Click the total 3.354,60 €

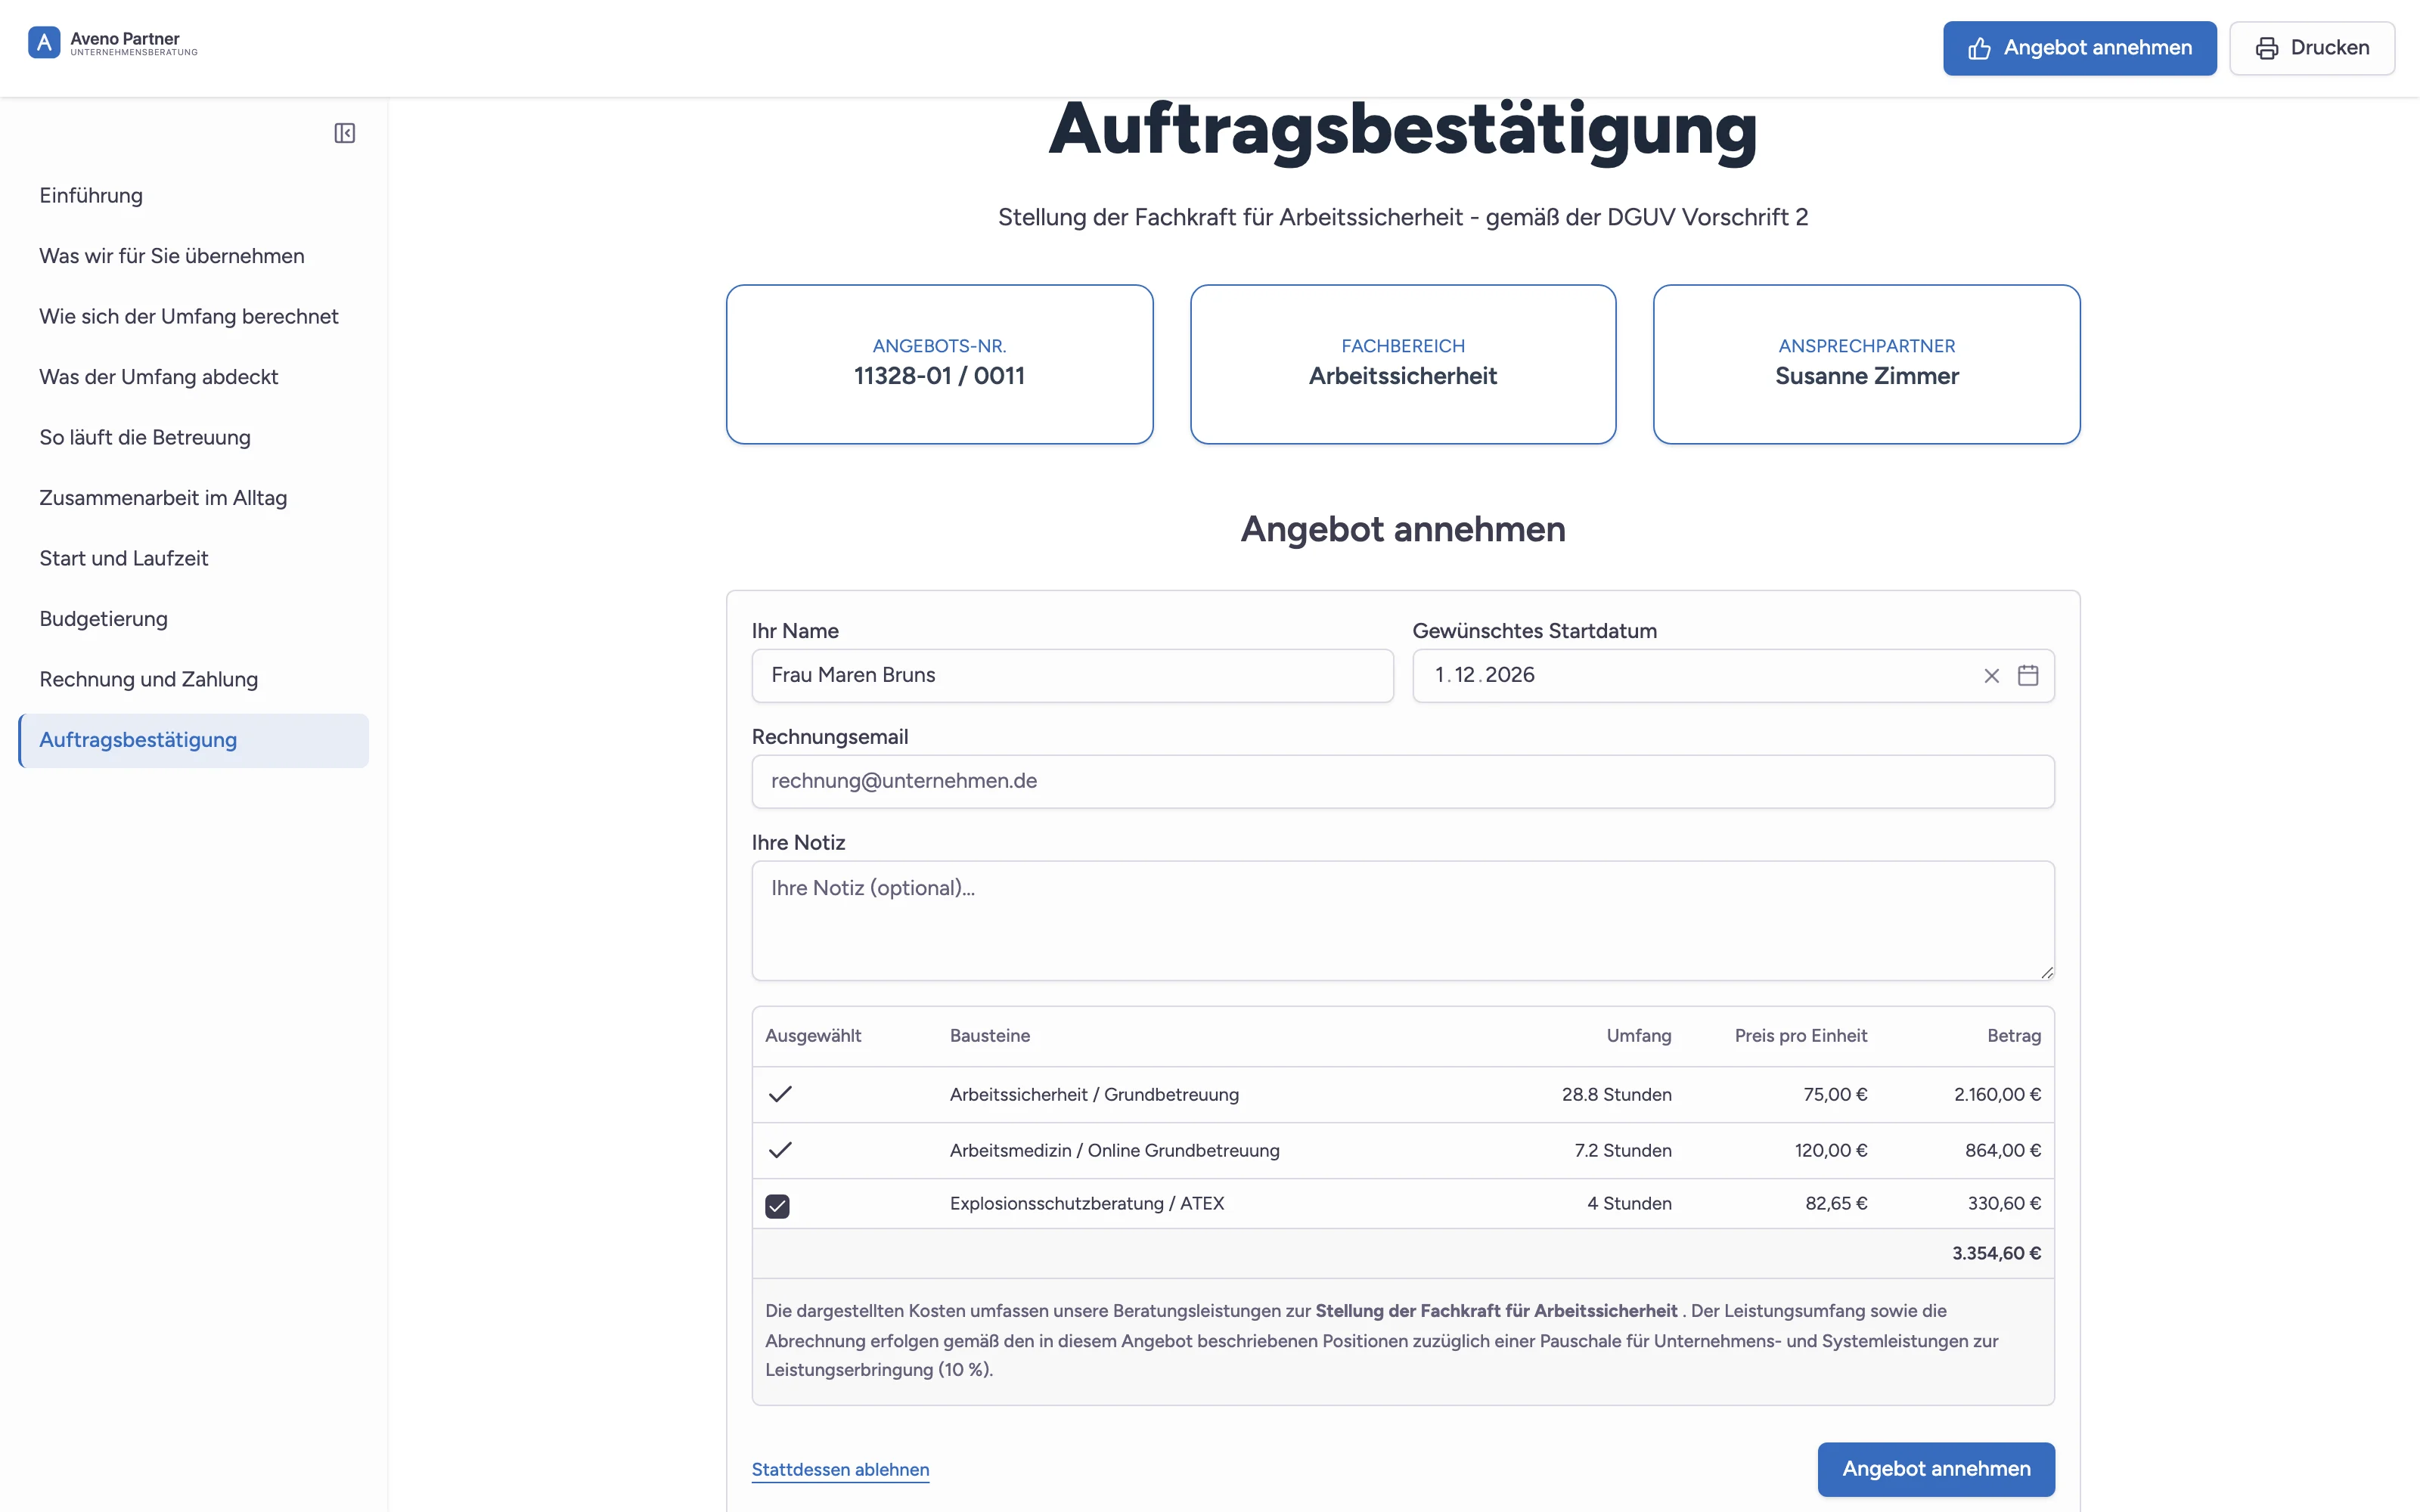[1996, 1254]
